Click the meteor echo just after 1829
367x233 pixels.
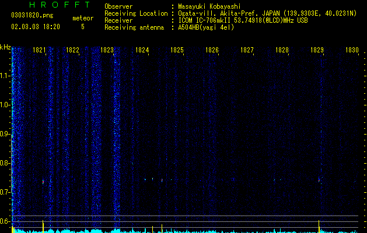(x=319, y=180)
